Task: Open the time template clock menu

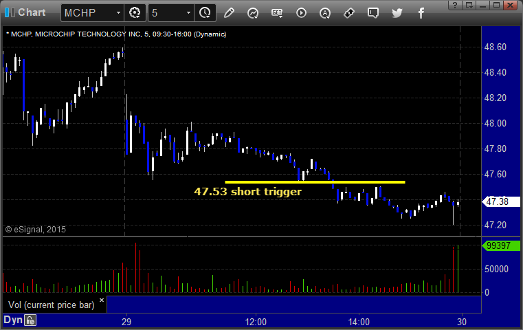Action: click(x=205, y=13)
